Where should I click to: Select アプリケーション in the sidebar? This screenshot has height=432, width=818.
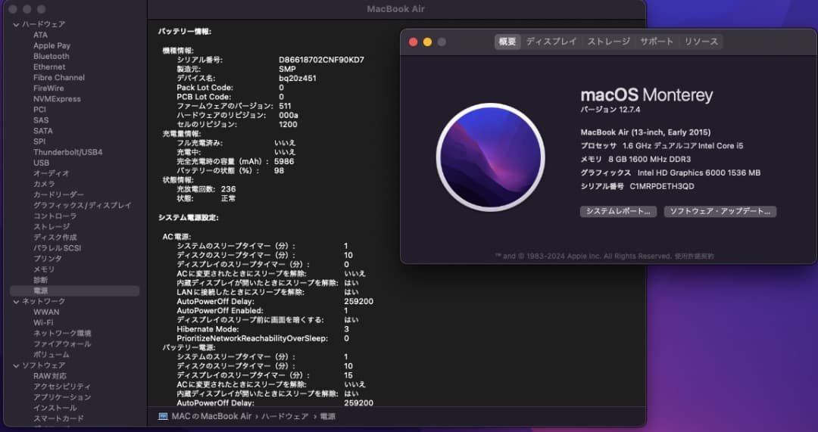tap(62, 397)
